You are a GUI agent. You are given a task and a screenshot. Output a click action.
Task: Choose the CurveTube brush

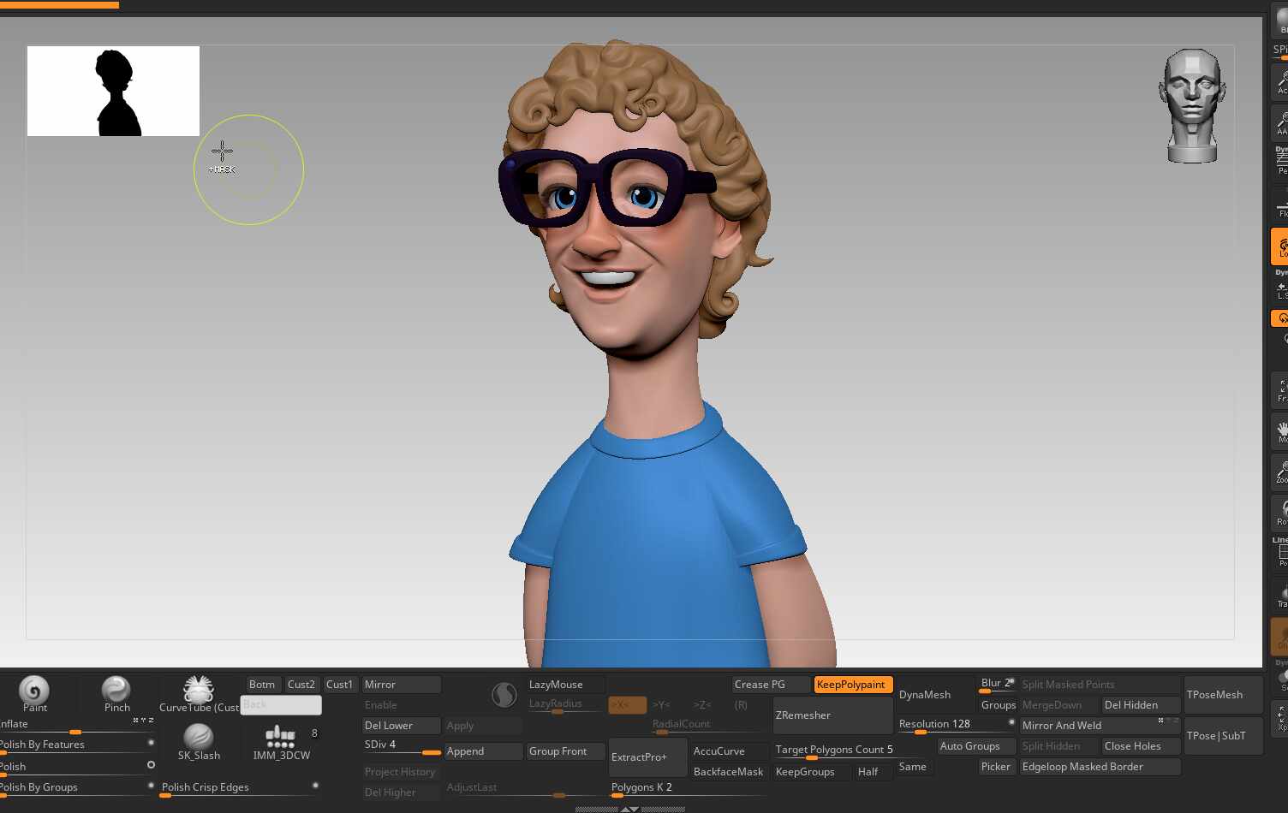(x=198, y=691)
